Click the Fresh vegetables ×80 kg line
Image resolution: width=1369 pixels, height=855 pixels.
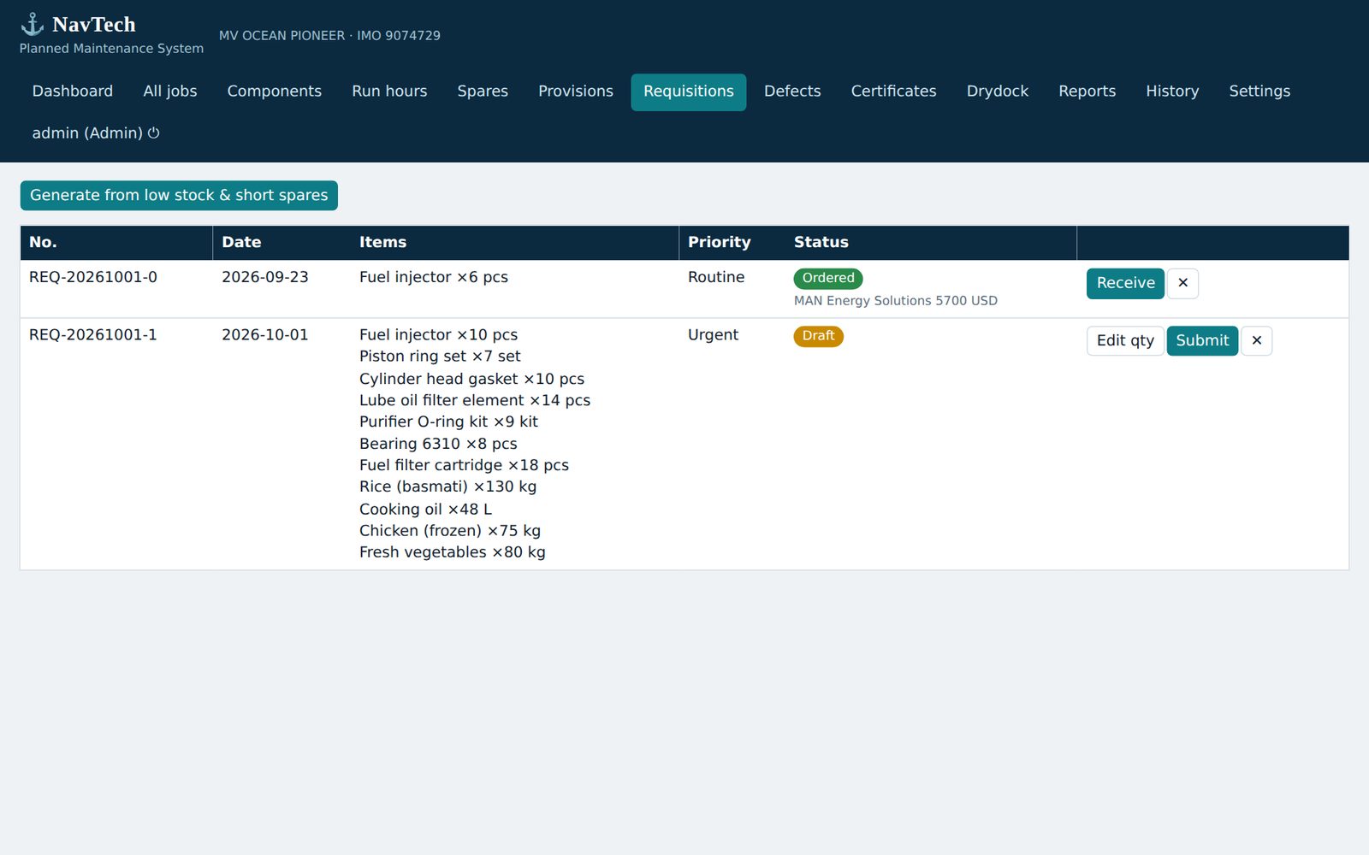click(453, 552)
